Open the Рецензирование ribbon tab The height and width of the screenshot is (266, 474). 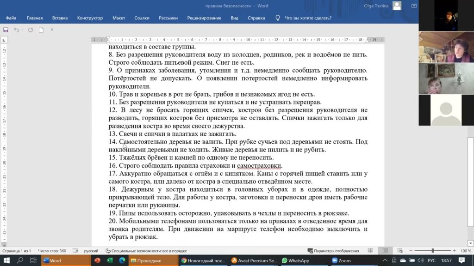(x=204, y=18)
